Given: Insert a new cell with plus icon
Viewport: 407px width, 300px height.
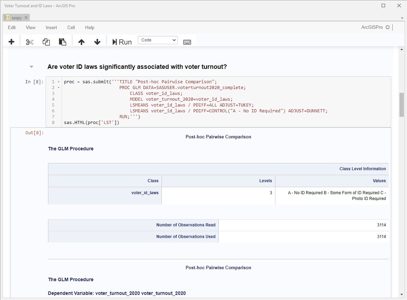Looking at the screenshot, I should (x=11, y=42).
